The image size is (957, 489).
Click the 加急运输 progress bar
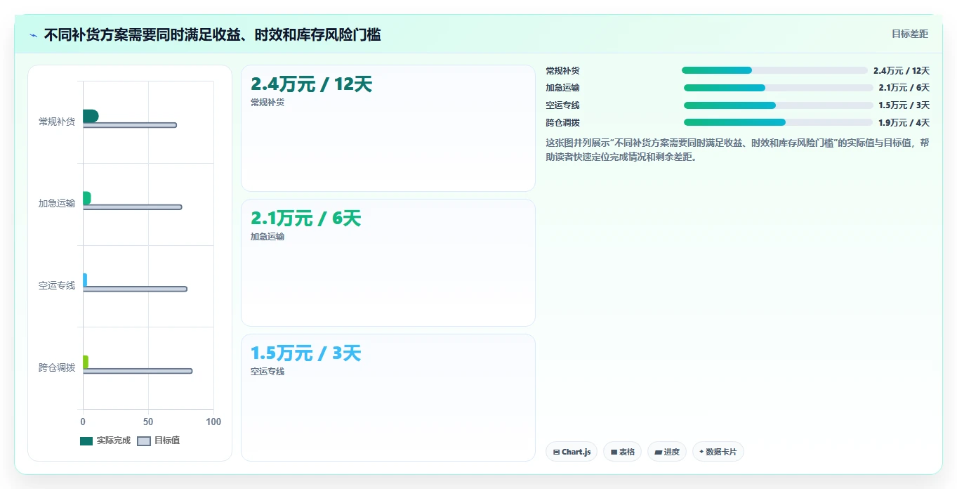coord(778,88)
